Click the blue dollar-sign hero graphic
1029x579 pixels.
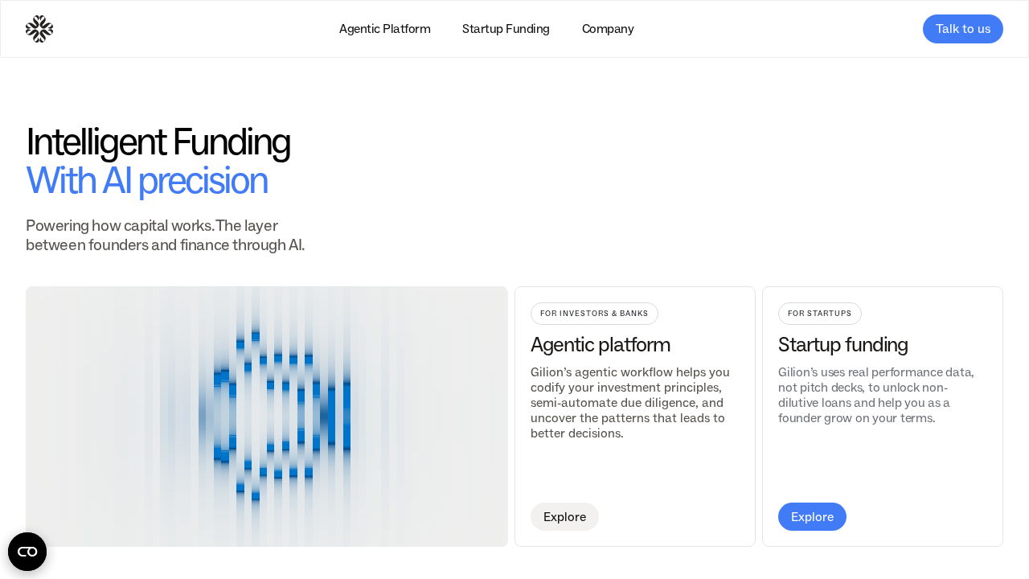281,416
